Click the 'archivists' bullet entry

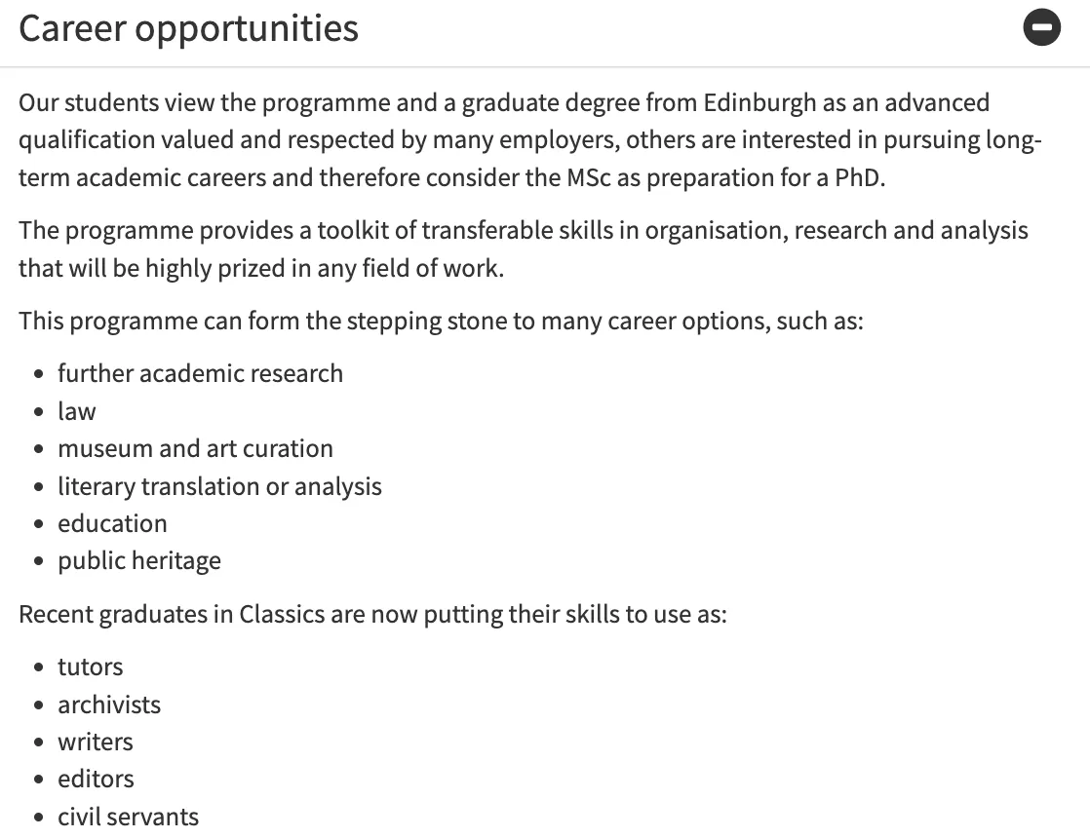pos(109,705)
